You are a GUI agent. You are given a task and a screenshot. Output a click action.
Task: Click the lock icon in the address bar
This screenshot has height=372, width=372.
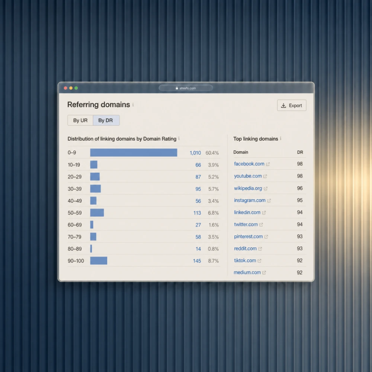pos(177,88)
